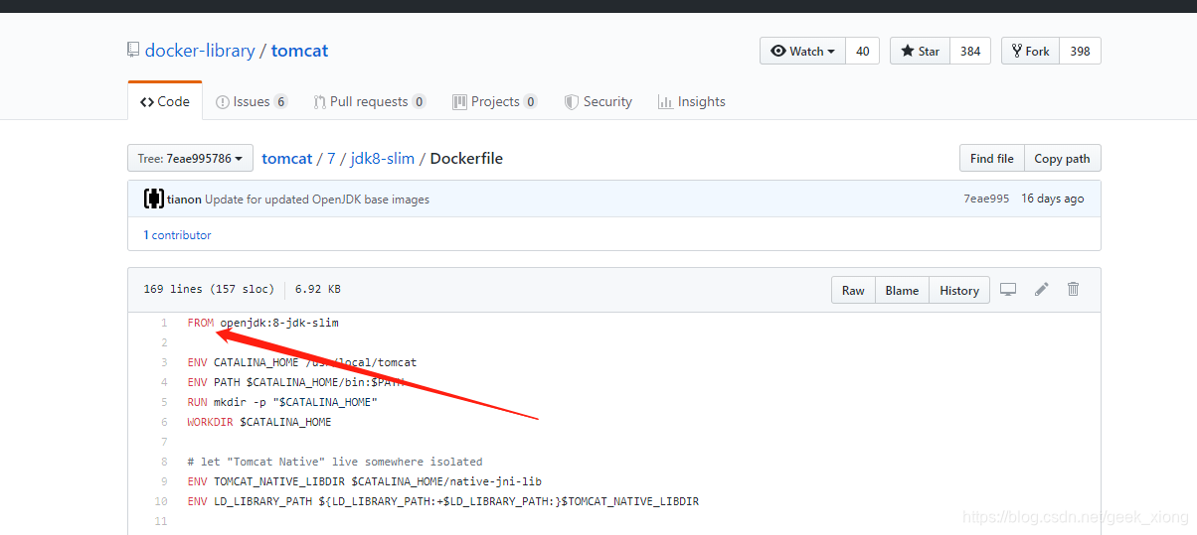
Task: Click the RUN mkdir -p line
Action: (x=282, y=402)
